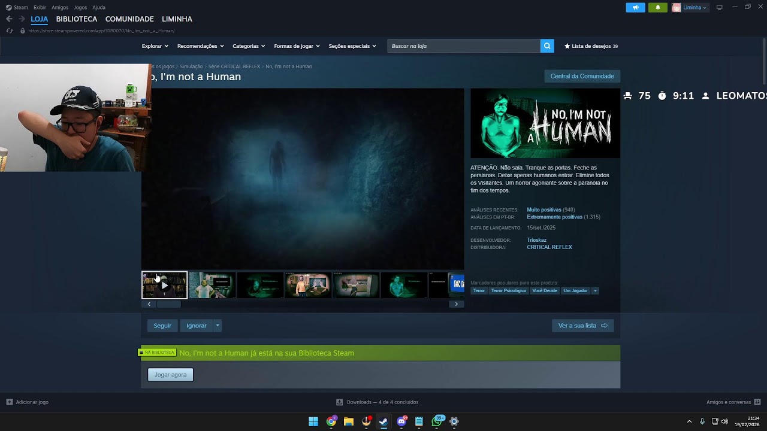Select the Terror Psicológico tag
Screen dimensions: 767x431
509,291
